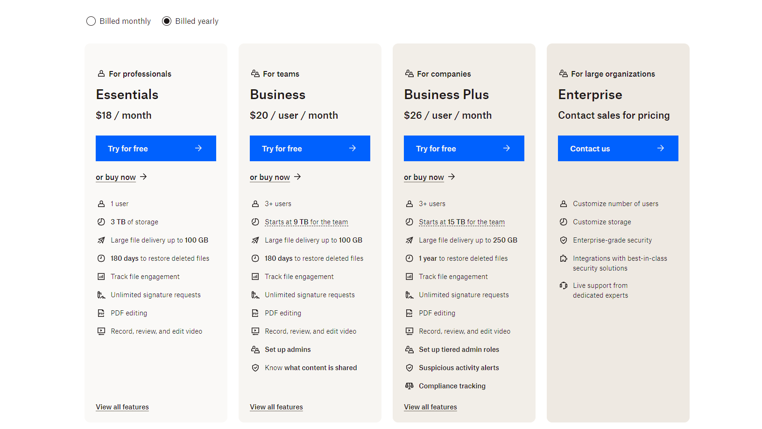The width and height of the screenshot is (762, 429).
Task: Click Try for free for Business Plus
Action: pos(464,148)
